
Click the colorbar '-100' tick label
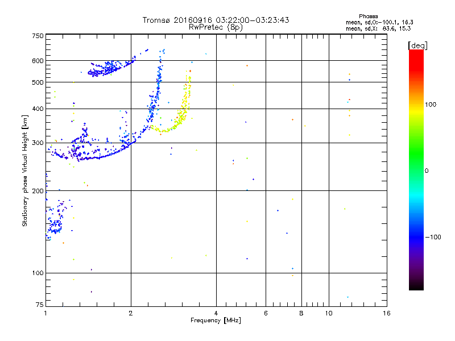(433, 237)
